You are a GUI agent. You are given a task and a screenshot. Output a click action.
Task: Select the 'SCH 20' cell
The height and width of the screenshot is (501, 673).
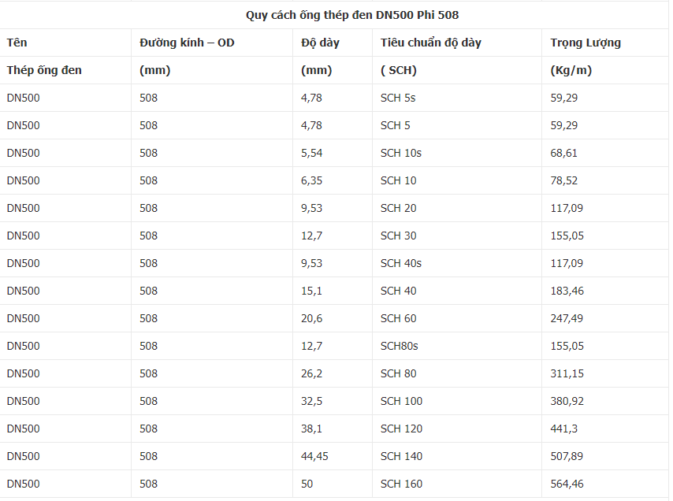[x=399, y=208]
